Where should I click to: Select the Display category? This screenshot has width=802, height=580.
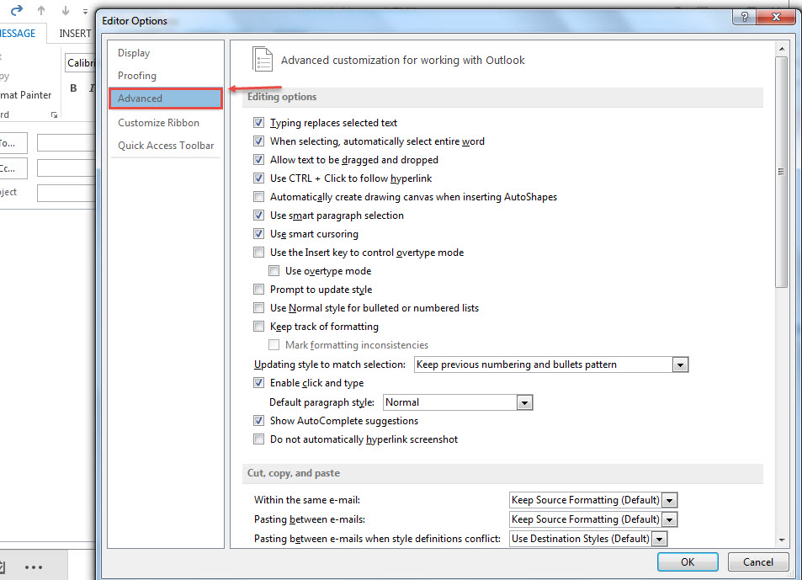tap(166, 53)
